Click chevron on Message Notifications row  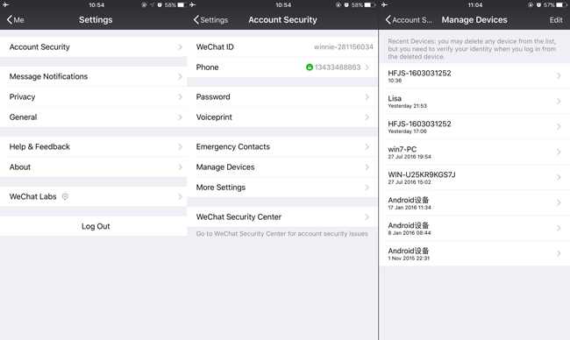(x=181, y=76)
